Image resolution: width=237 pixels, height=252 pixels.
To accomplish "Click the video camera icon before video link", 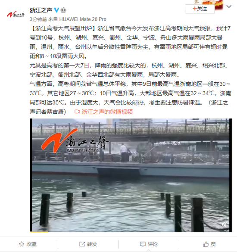I will click(77, 112).
